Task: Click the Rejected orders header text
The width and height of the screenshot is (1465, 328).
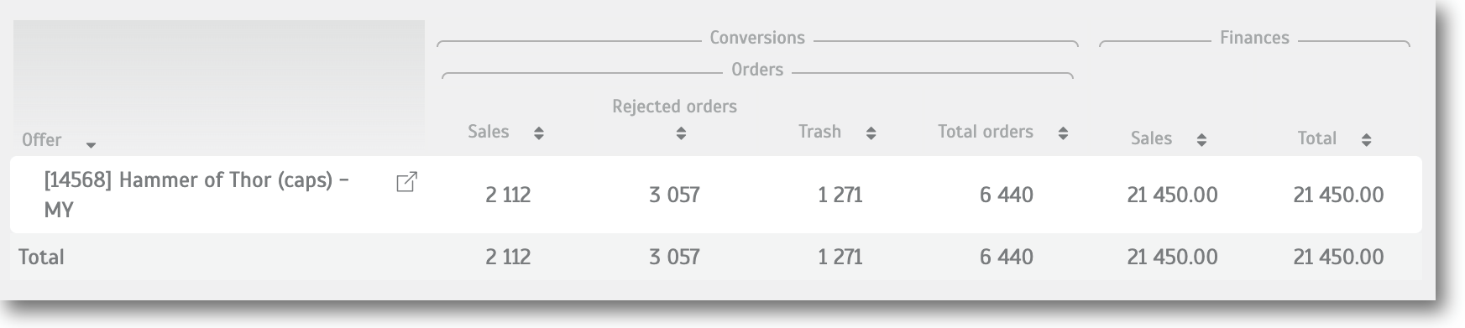Action: coord(674,107)
